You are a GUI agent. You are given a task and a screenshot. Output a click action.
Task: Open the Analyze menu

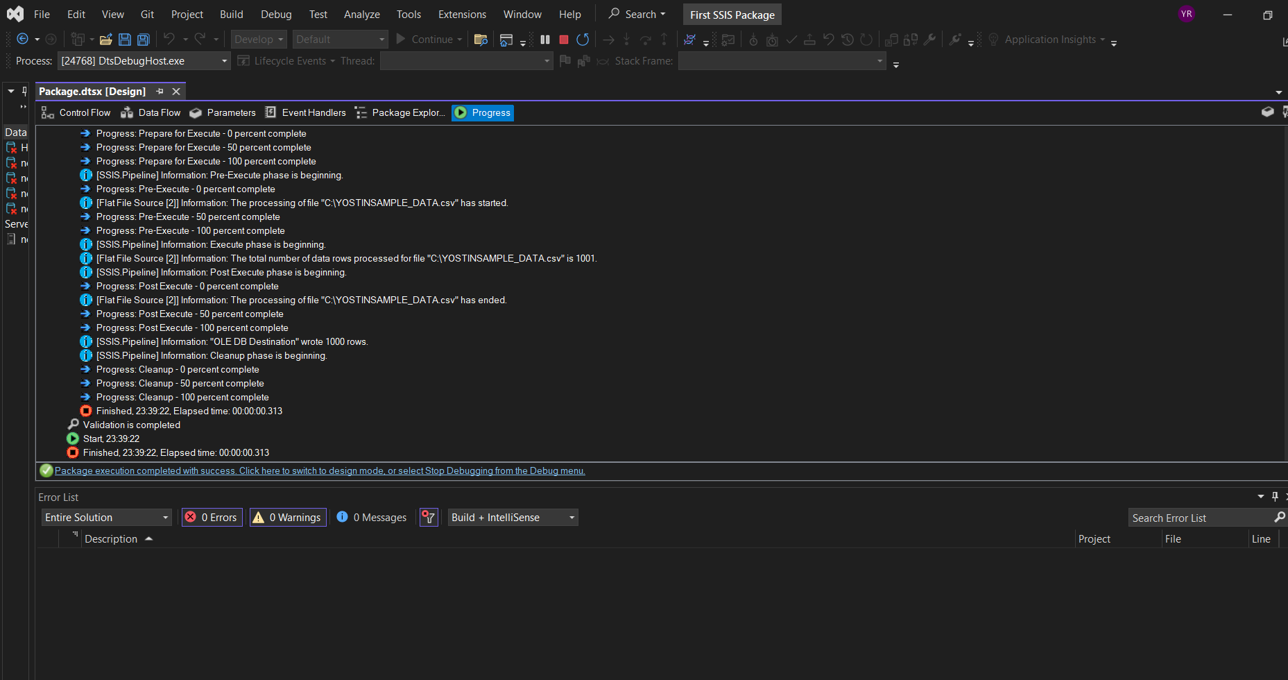[361, 14]
